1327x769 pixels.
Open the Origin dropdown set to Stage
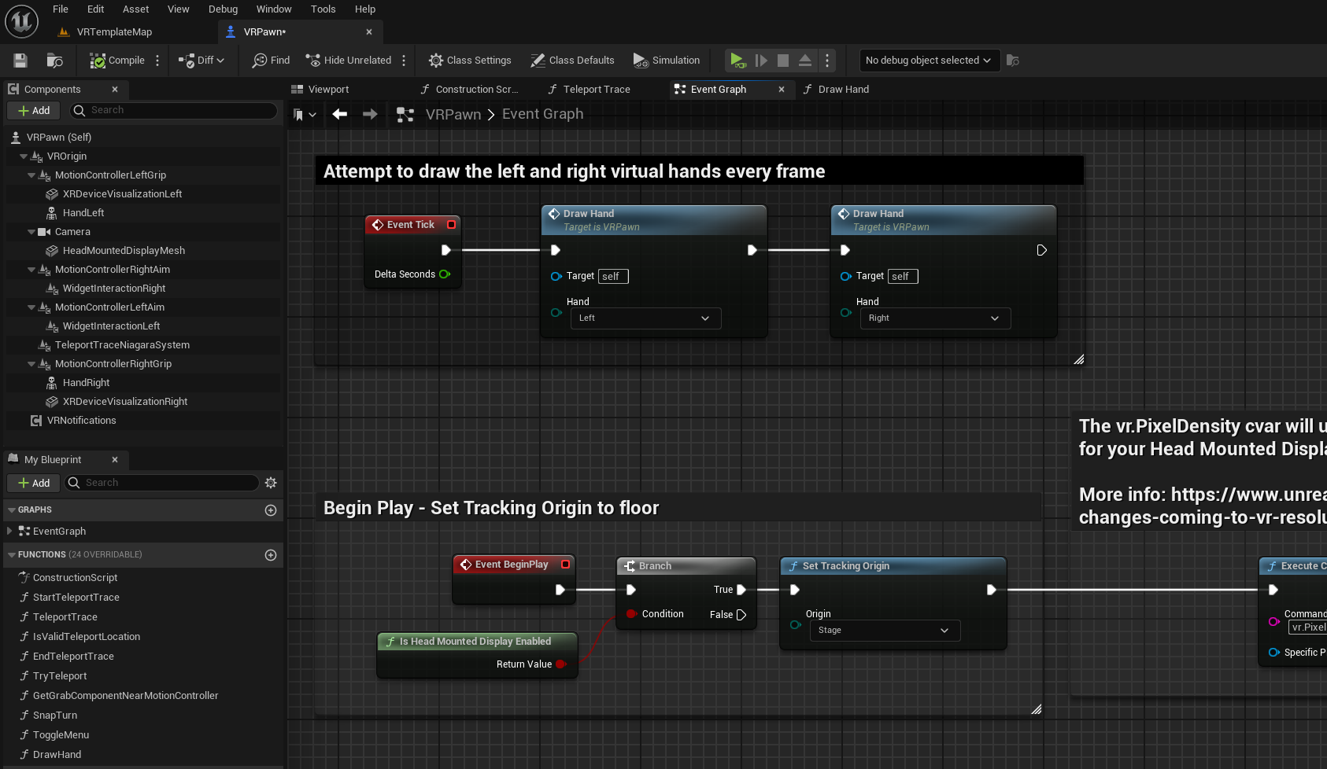point(885,631)
